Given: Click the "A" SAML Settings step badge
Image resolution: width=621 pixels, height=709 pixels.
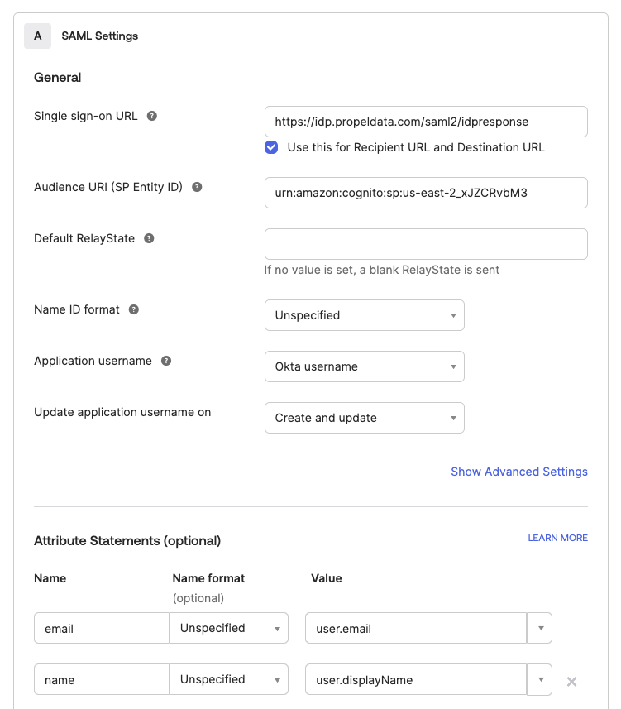Looking at the screenshot, I should coord(37,36).
